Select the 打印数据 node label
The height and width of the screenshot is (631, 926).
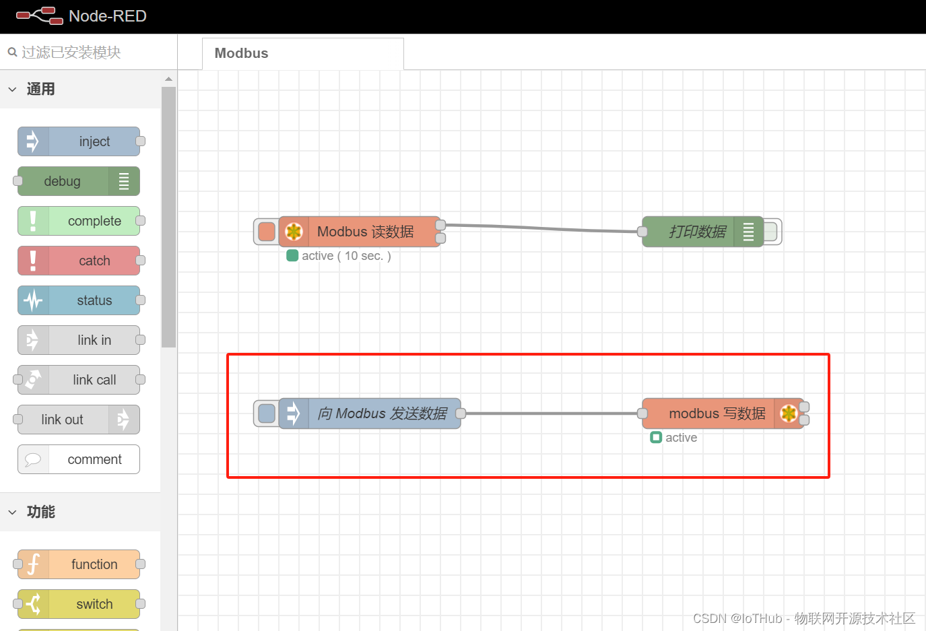(698, 232)
